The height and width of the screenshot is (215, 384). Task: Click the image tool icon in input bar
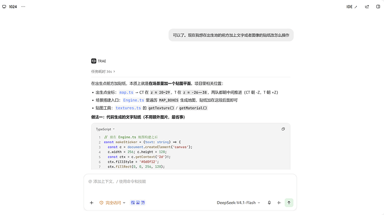tap(138, 203)
